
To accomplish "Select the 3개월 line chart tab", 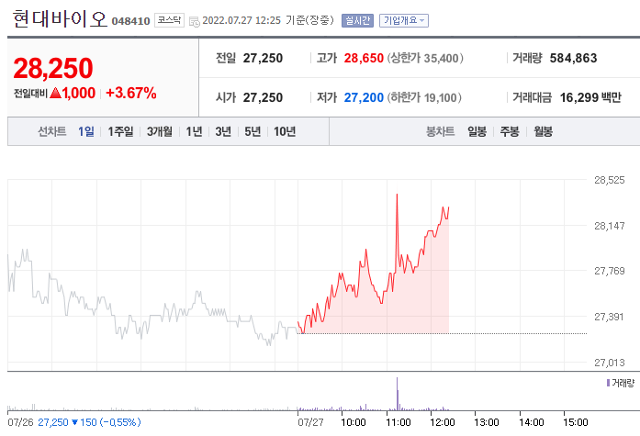I will pos(160,131).
